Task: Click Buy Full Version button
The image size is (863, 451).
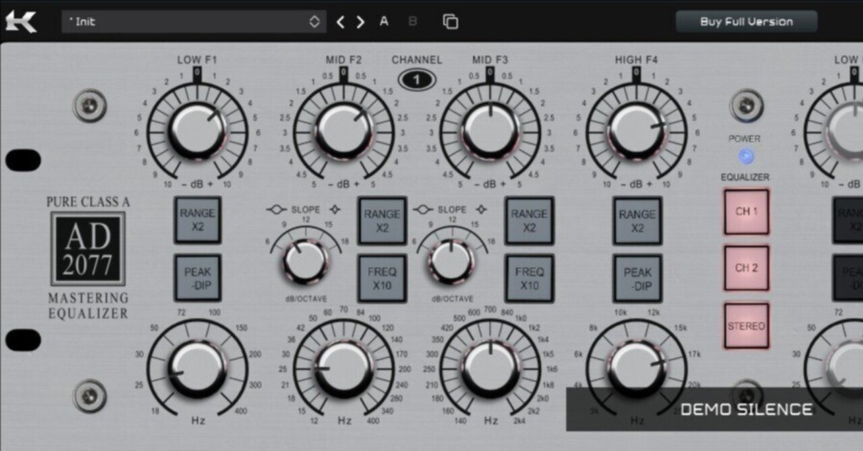Action: (746, 22)
